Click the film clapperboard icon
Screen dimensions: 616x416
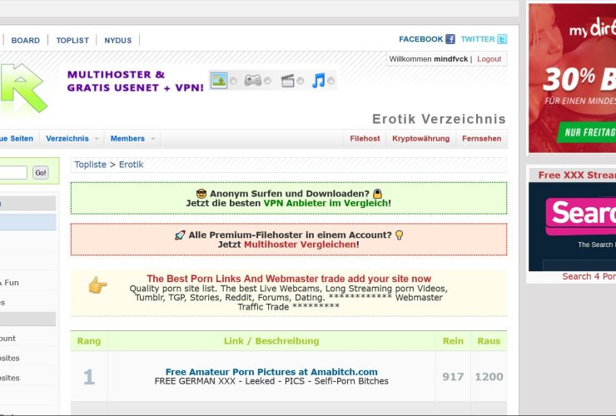(x=287, y=81)
